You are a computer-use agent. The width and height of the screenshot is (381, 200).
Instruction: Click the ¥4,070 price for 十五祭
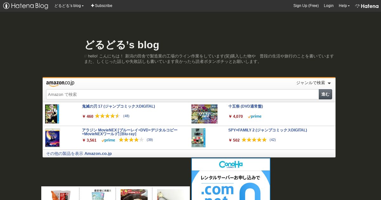(236, 116)
